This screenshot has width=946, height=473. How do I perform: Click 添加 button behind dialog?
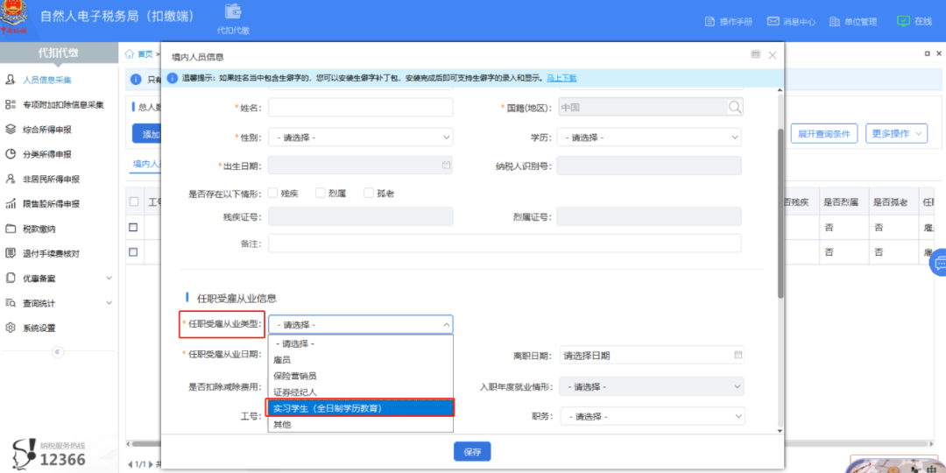[146, 134]
